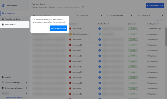167x99 pixels.
Task: Open Resources & Support
Action: tap(14, 88)
